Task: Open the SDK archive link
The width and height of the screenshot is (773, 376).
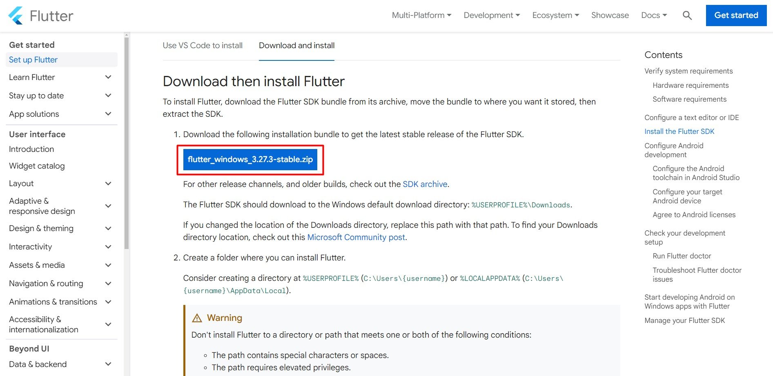Action: (x=425, y=184)
